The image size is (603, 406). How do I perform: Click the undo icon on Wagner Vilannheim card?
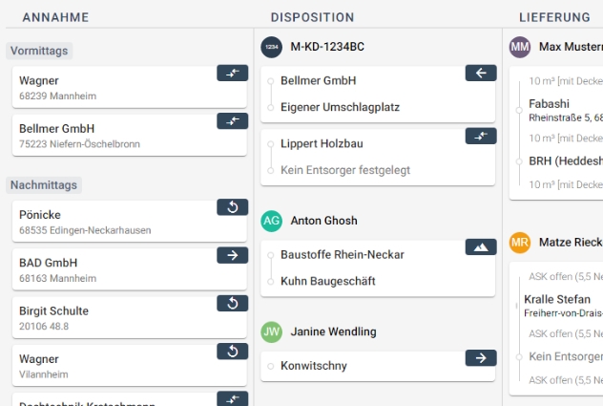[x=232, y=352]
